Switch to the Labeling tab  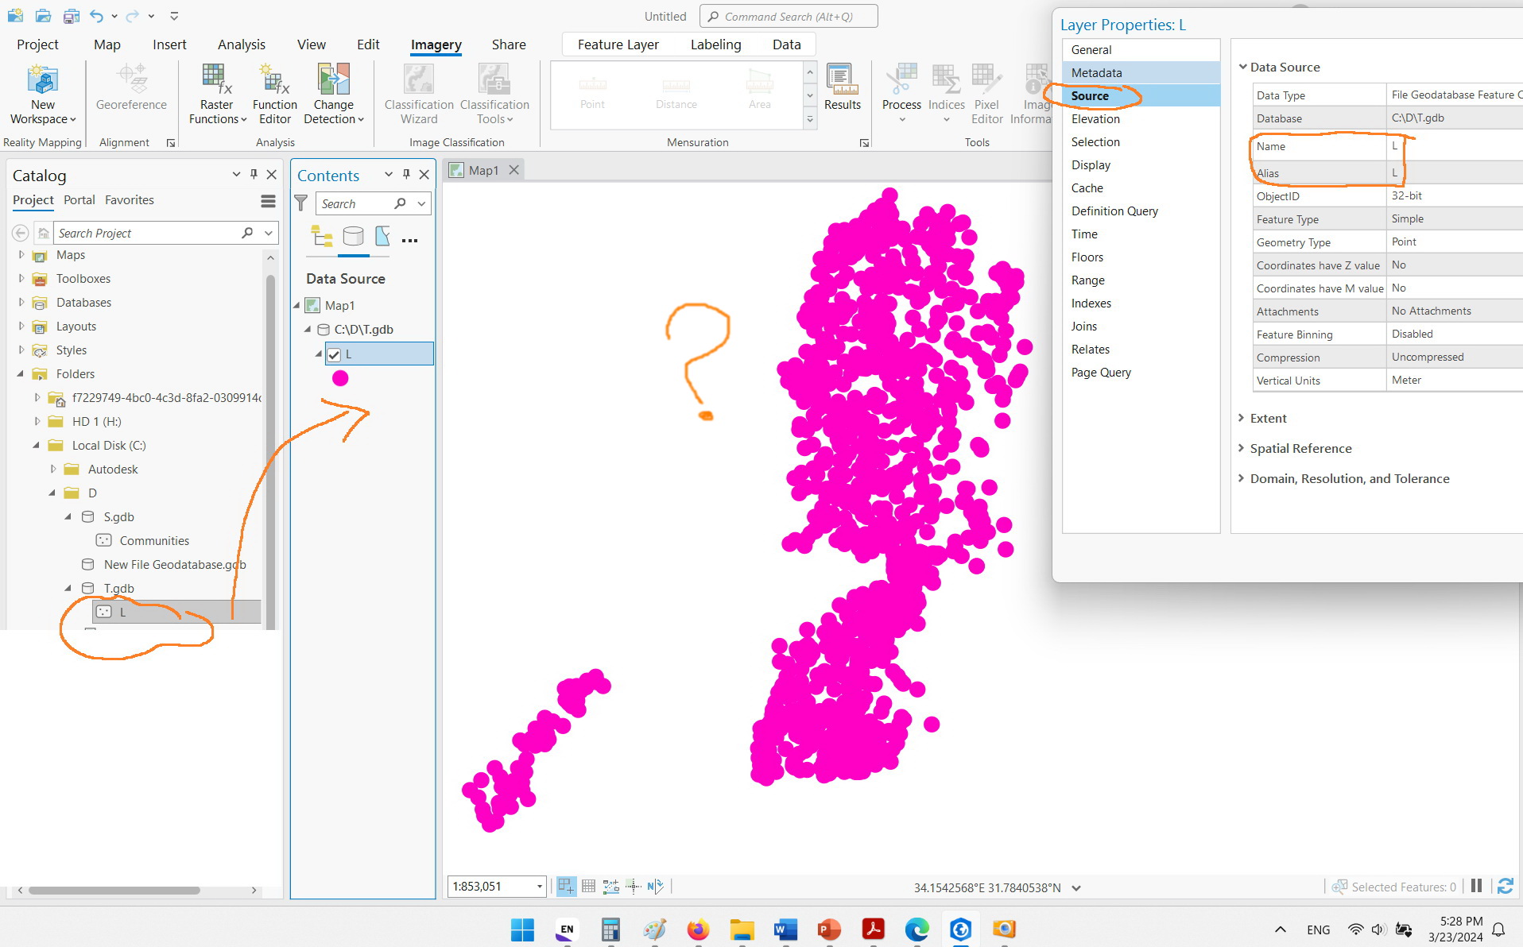715,44
